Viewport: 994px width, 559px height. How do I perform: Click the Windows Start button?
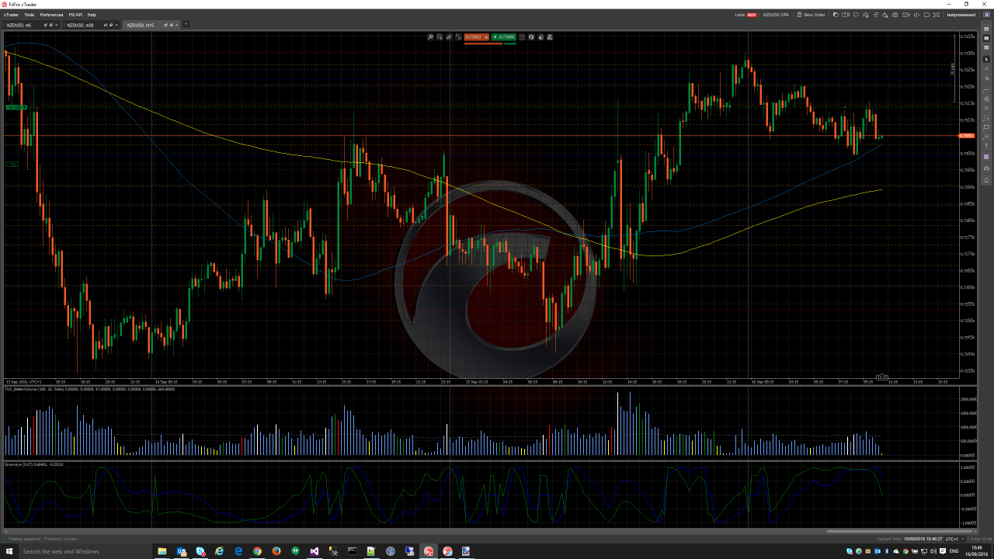[x=9, y=551]
